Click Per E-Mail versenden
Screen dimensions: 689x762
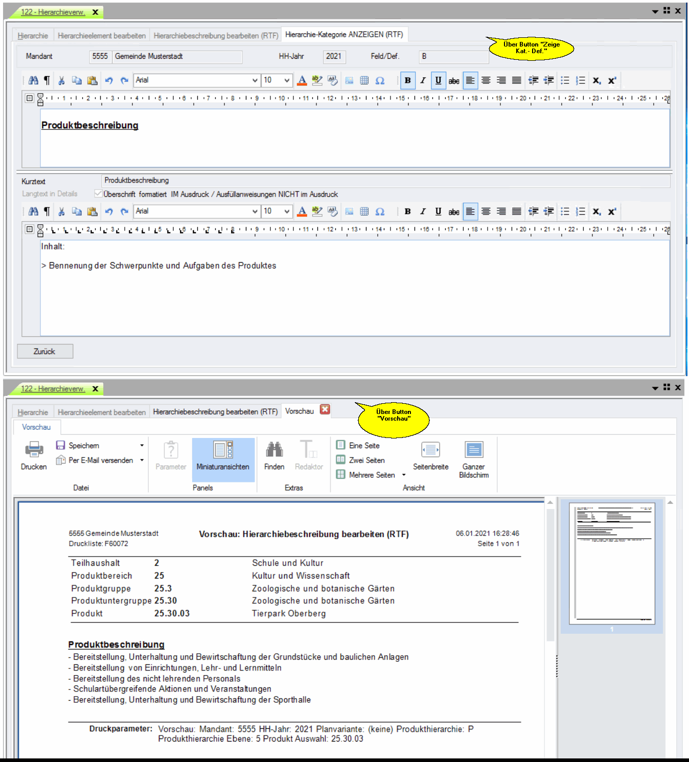(x=101, y=460)
